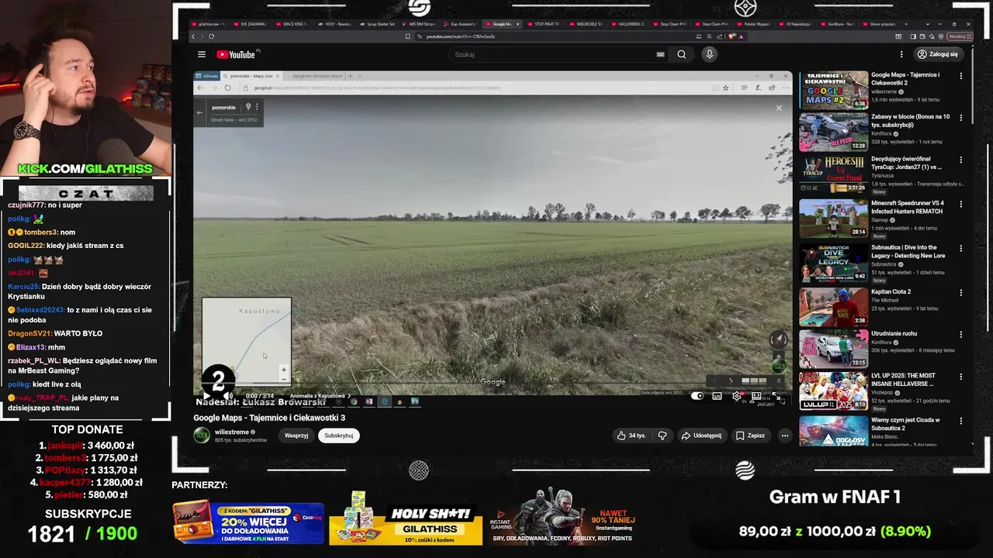Toggle the autoplay switch in player
Image resolution: width=993 pixels, height=558 pixels.
(x=697, y=396)
